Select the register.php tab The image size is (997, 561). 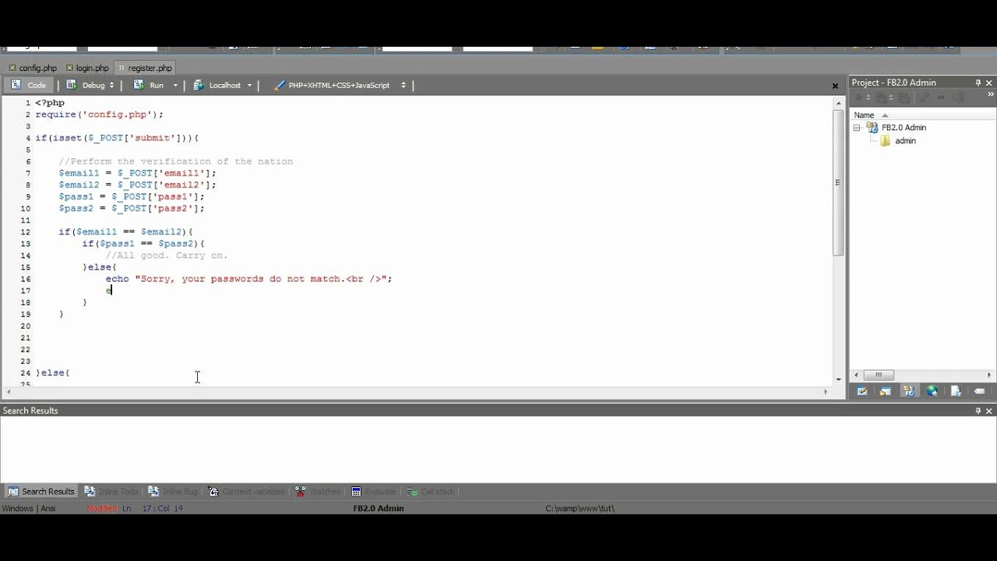[145, 68]
